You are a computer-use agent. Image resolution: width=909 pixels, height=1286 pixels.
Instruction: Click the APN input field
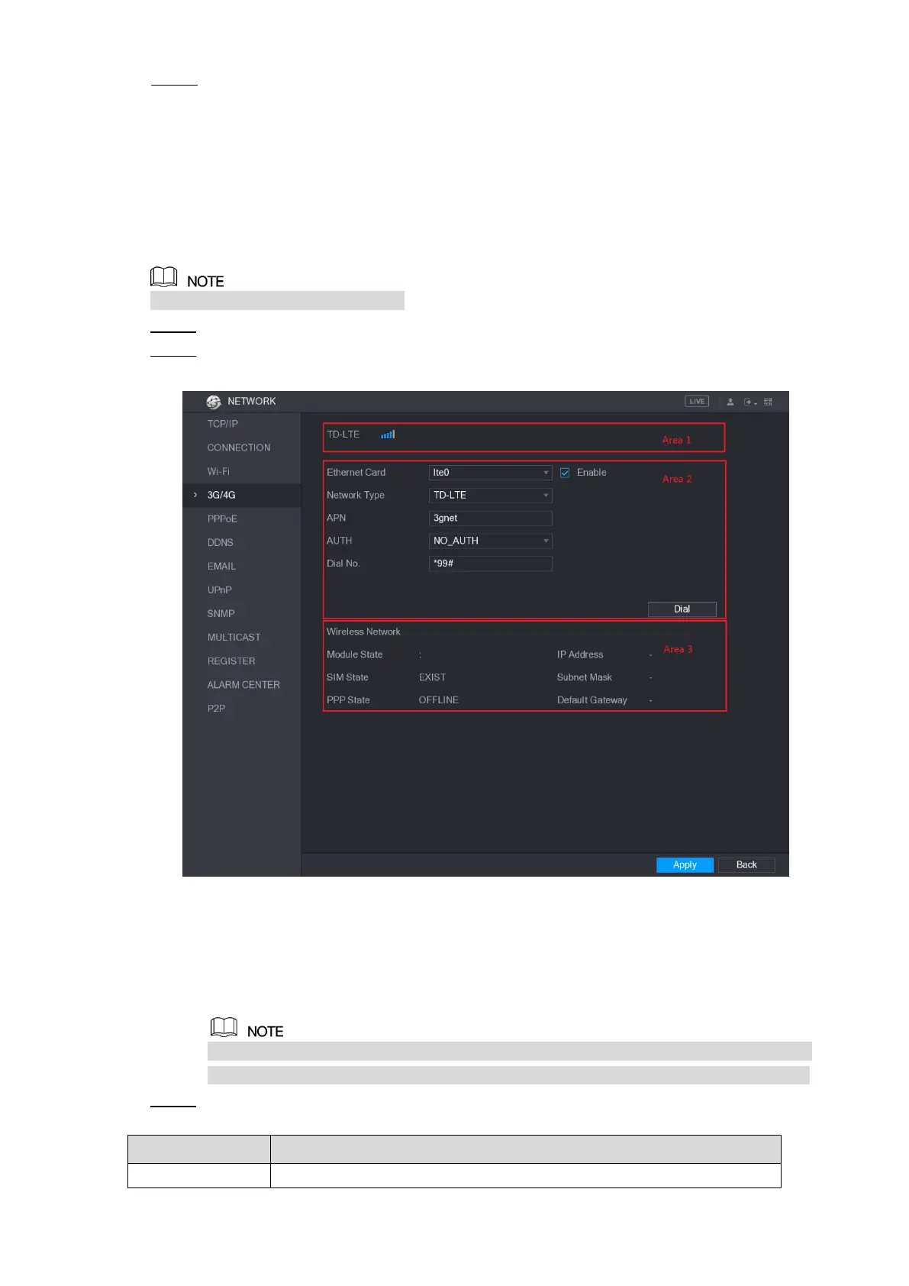pyautogui.click(x=491, y=519)
